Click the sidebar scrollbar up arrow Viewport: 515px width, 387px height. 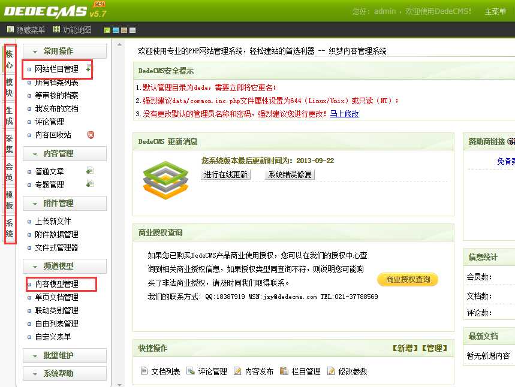119,44
